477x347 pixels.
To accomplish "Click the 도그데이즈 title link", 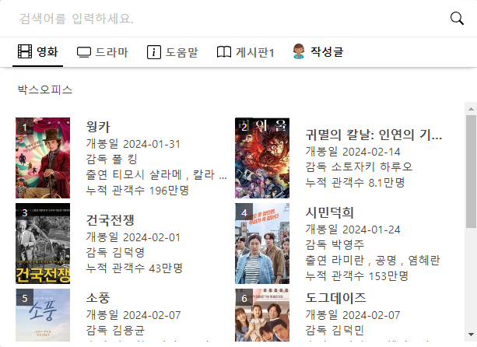I will [x=335, y=298].
